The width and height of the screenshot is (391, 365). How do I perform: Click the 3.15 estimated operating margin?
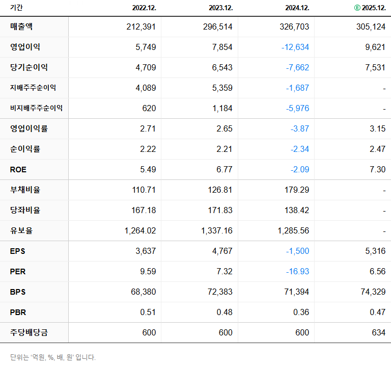pyautogui.click(x=378, y=128)
